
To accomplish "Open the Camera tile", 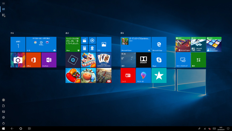I will tap(18, 60).
